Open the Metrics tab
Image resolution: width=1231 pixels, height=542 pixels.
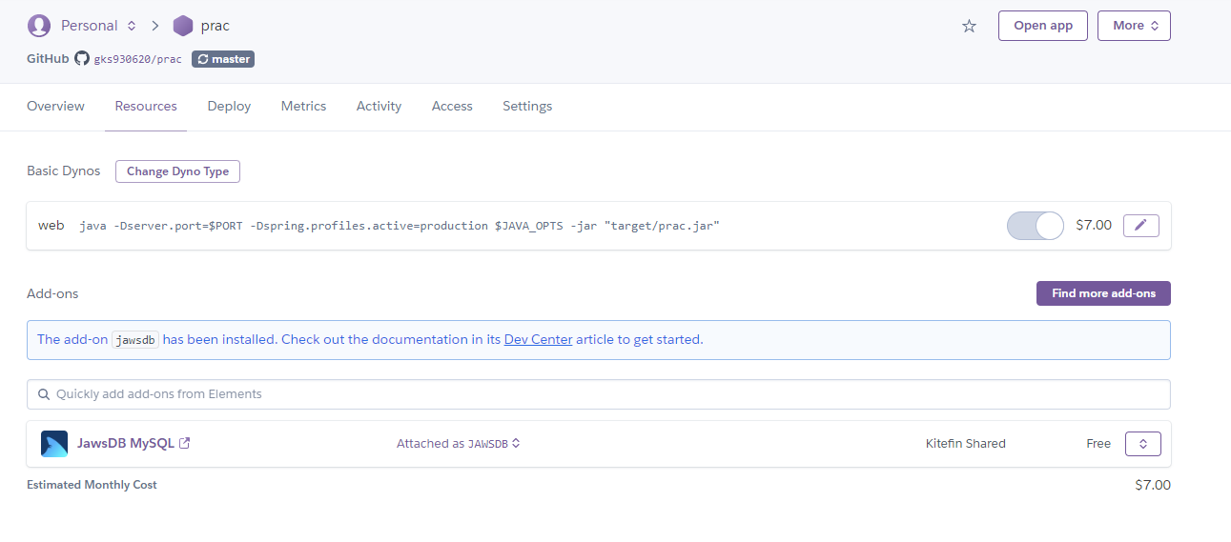point(303,107)
